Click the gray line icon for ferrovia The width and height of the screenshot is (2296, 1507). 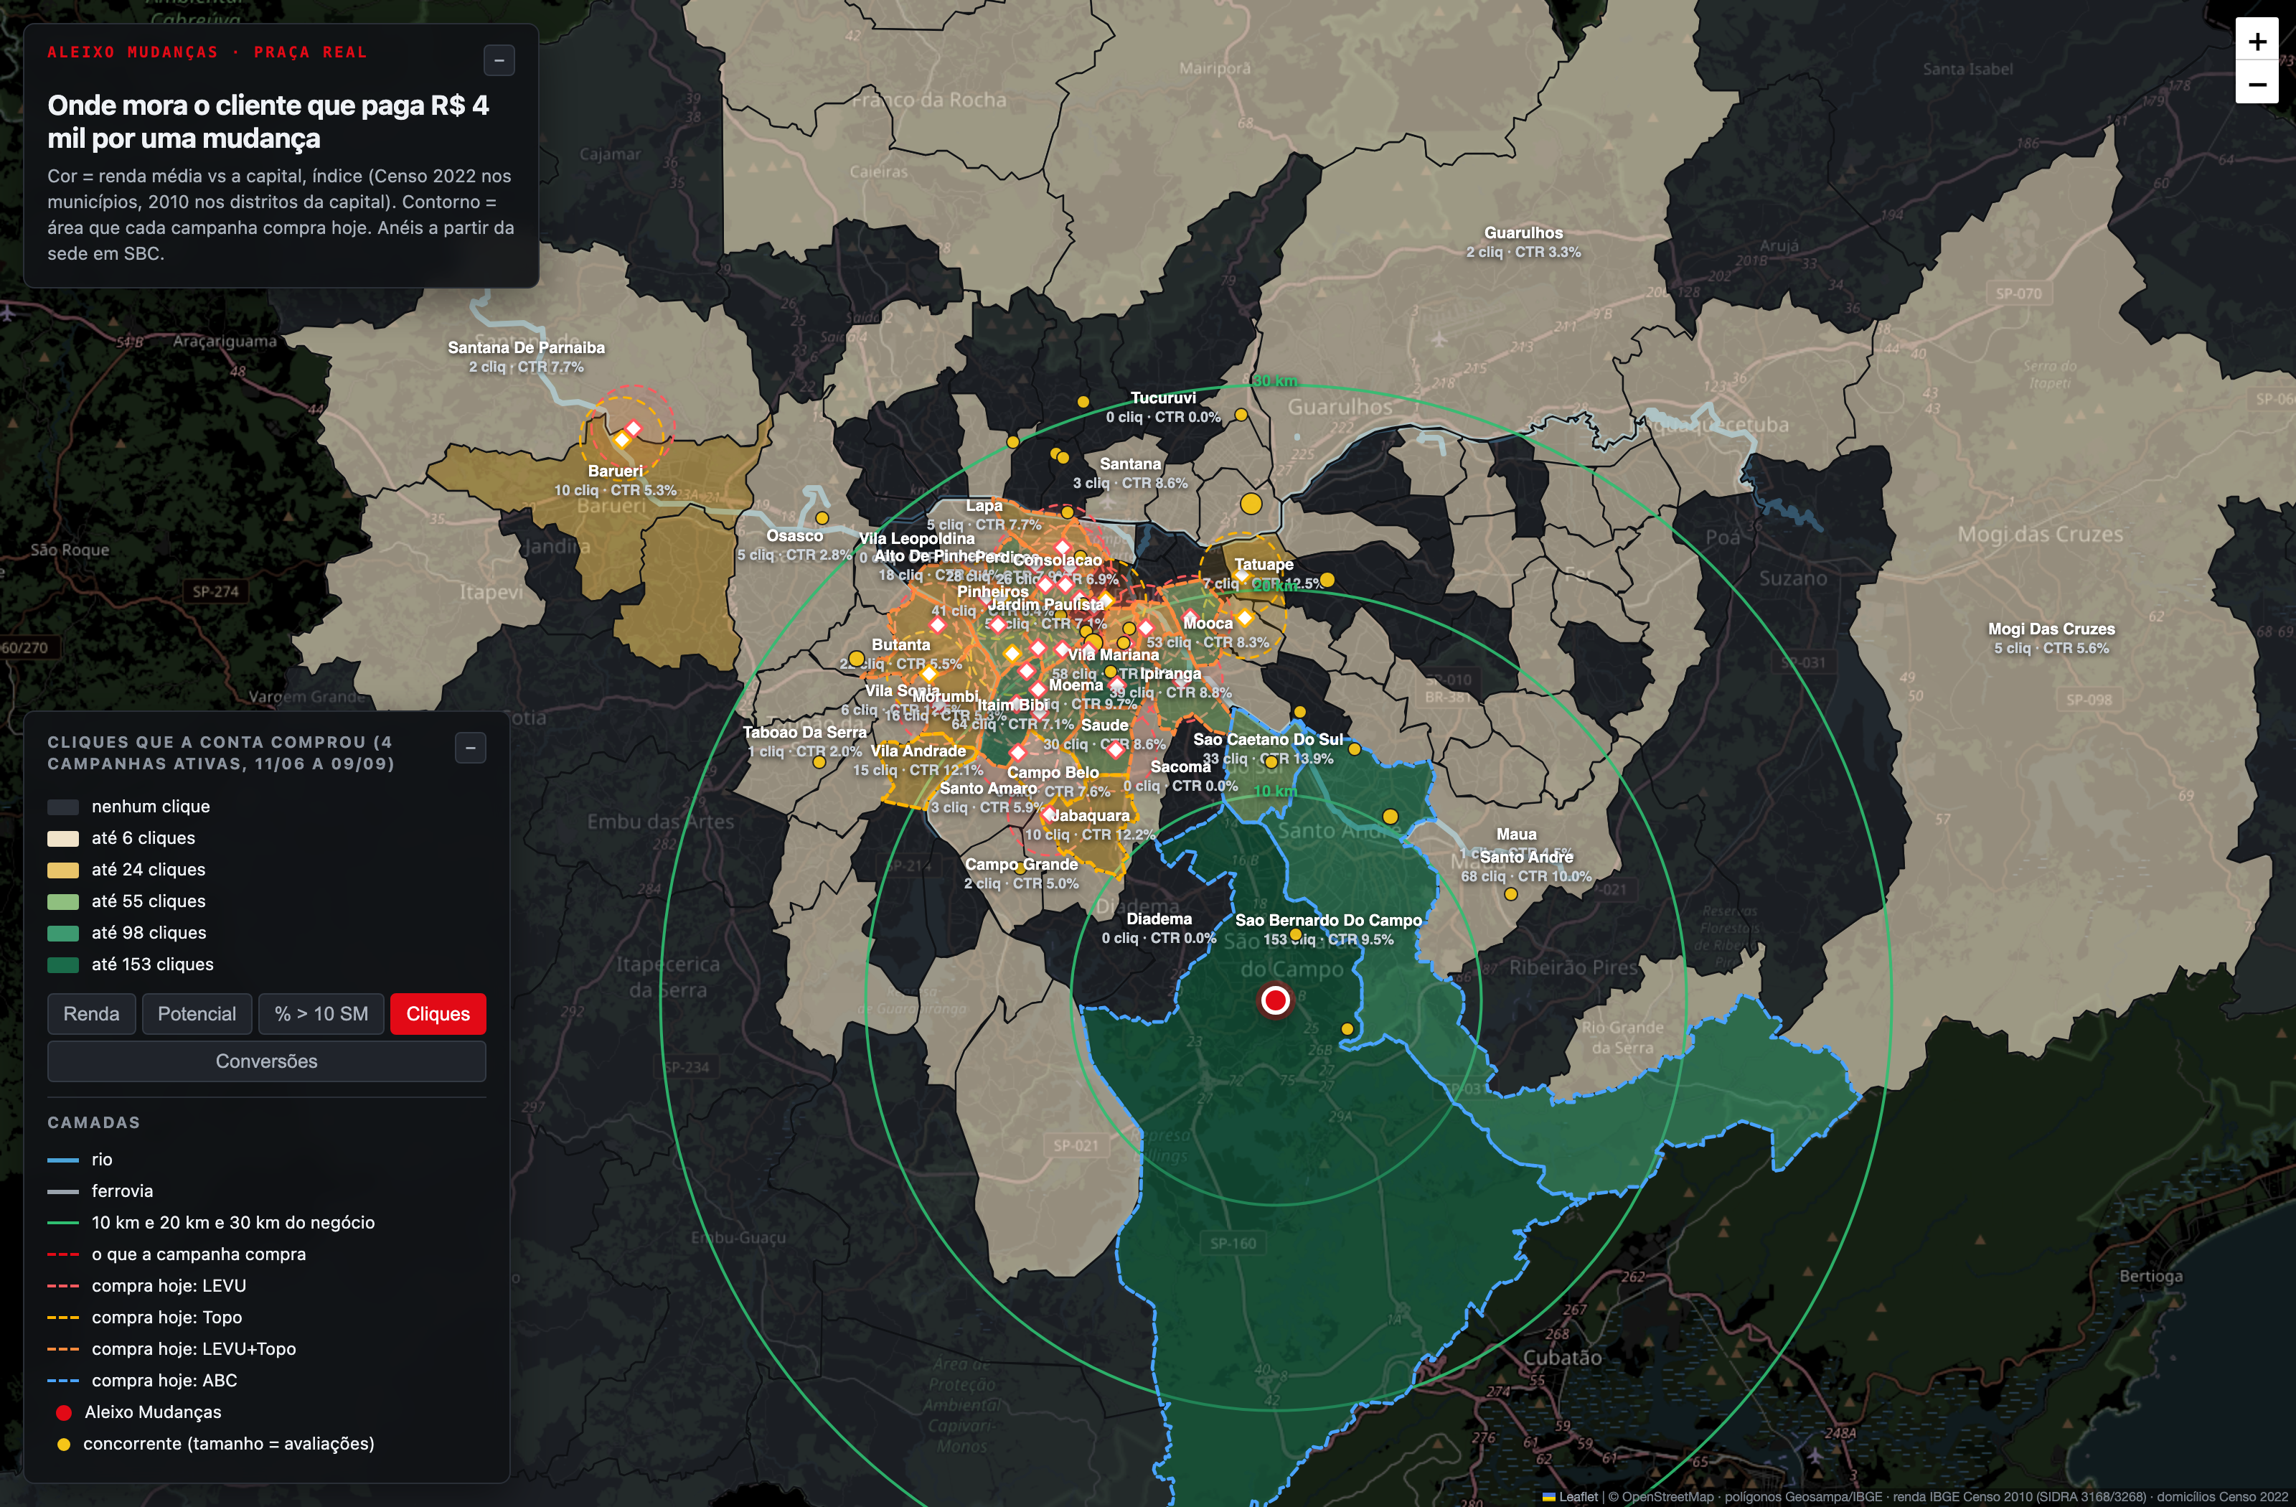(x=62, y=1191)
